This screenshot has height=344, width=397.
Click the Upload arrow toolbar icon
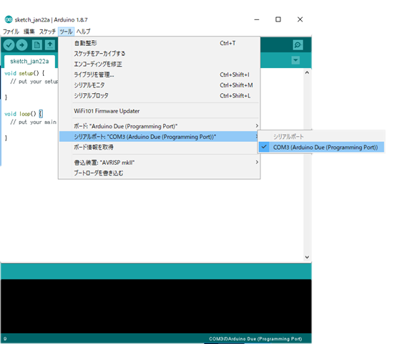point(22,45)
